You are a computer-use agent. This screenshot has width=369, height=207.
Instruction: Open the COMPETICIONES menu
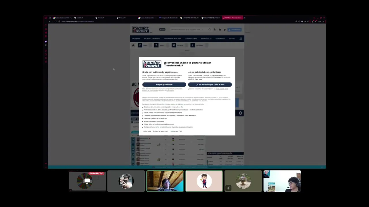191,39
